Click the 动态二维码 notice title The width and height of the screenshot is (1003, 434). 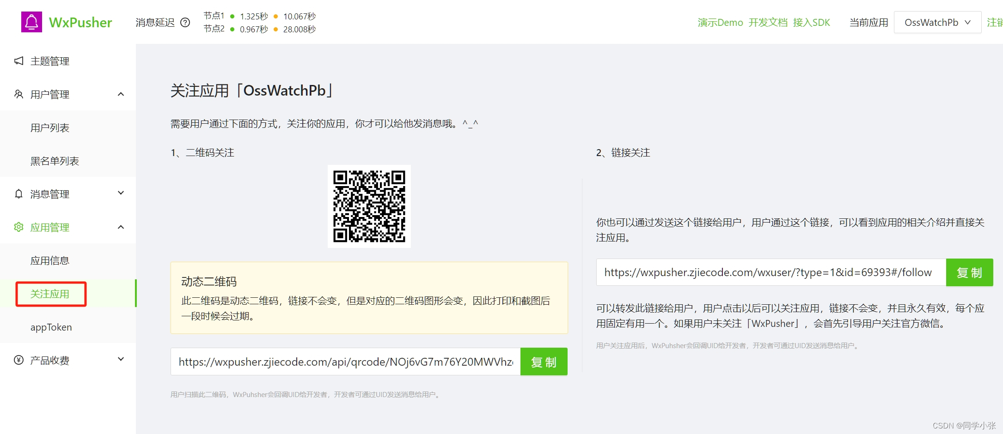[x=209, y=282]
